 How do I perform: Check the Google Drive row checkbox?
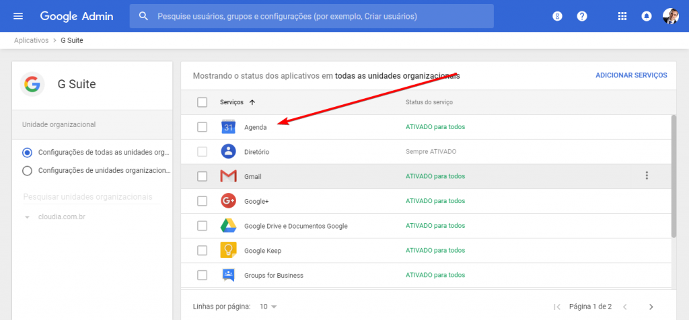pos(202,226)
